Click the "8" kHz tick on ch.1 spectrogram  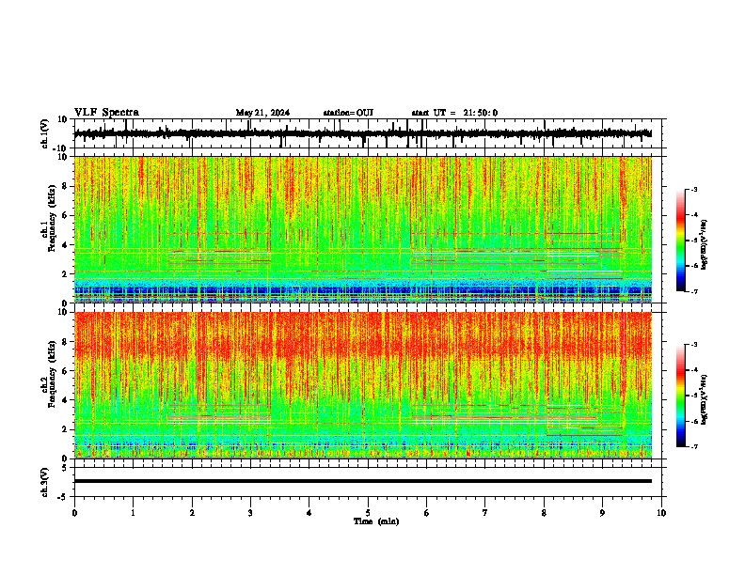[x=66, y=186]
